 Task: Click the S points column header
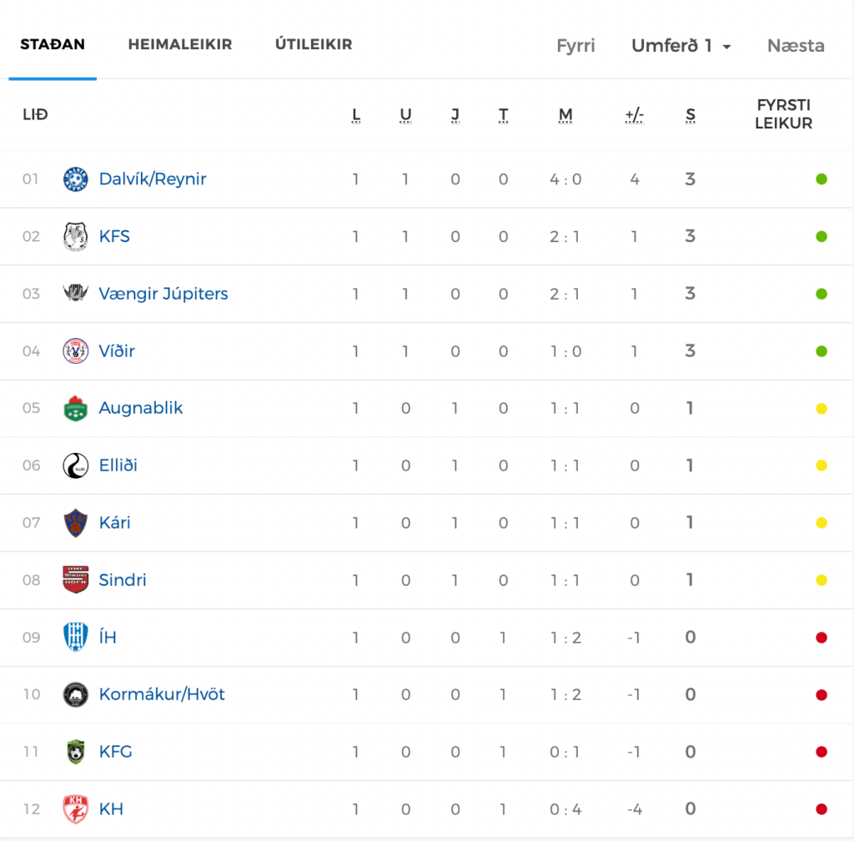(690, 115)
